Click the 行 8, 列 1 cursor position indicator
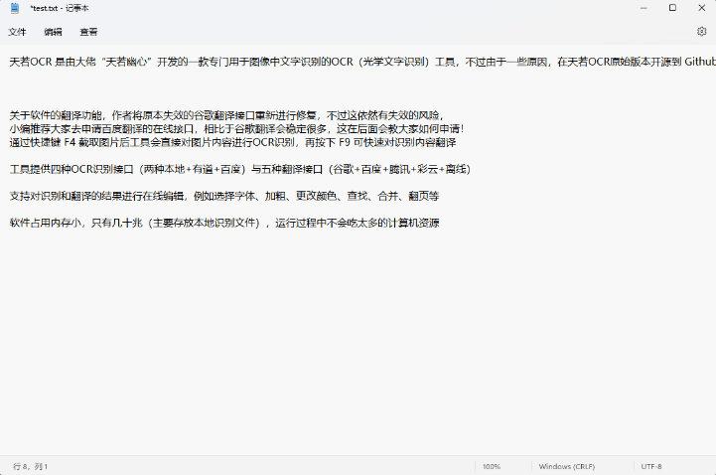 click(x=30, y=466)
